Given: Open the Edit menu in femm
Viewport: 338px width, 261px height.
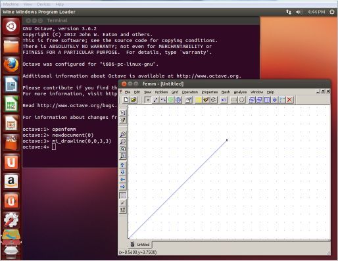Looking at the screenshot, I should [x=137, y=92].
